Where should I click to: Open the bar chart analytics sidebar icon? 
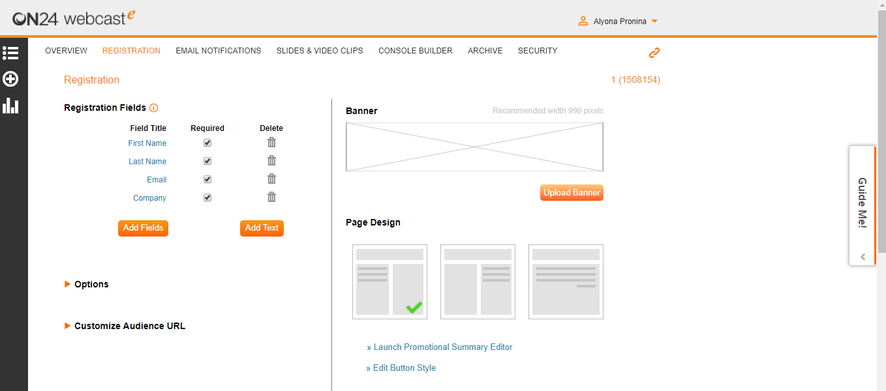click(x=10, y=106)
